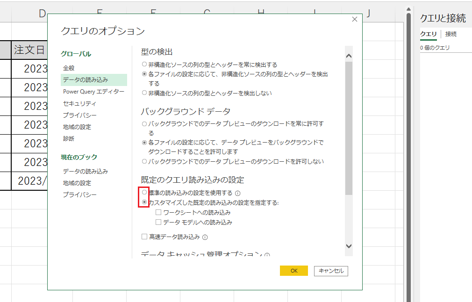Image resolution: width=472 pixels, height=302 pixels.
Task: Select 標準の読み込みの設定を使用する radio button
Action: click(x=144, y=193)
